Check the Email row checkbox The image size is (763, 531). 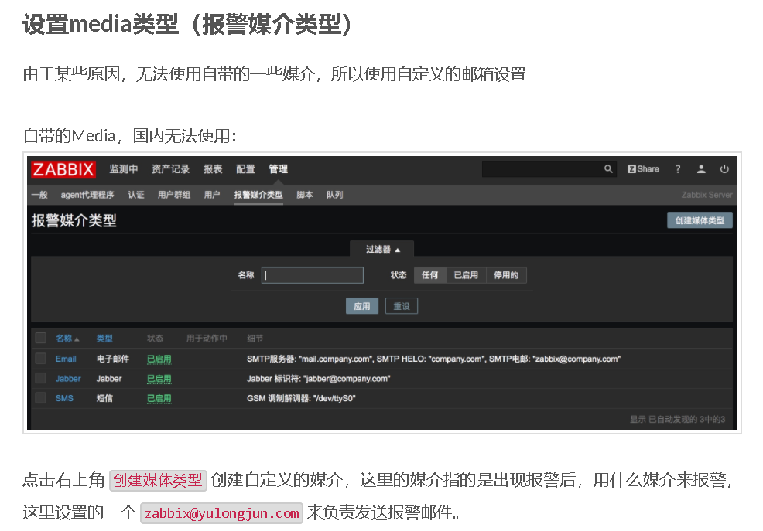[41, 359]
